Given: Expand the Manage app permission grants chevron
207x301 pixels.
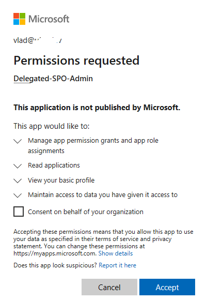Looking at the screenshot, I should [18, 141].
